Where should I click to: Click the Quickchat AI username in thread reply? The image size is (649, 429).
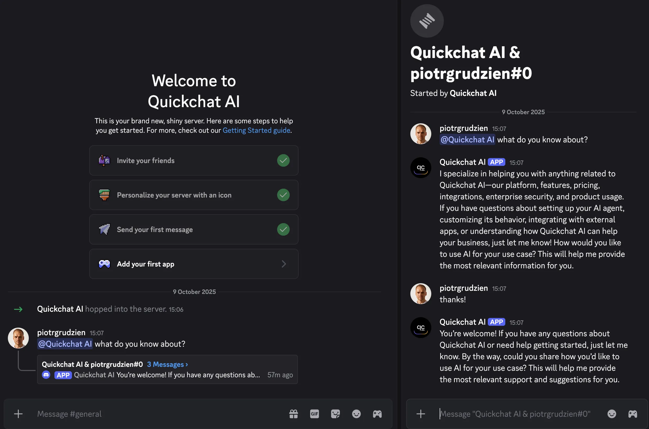(462, 162)
